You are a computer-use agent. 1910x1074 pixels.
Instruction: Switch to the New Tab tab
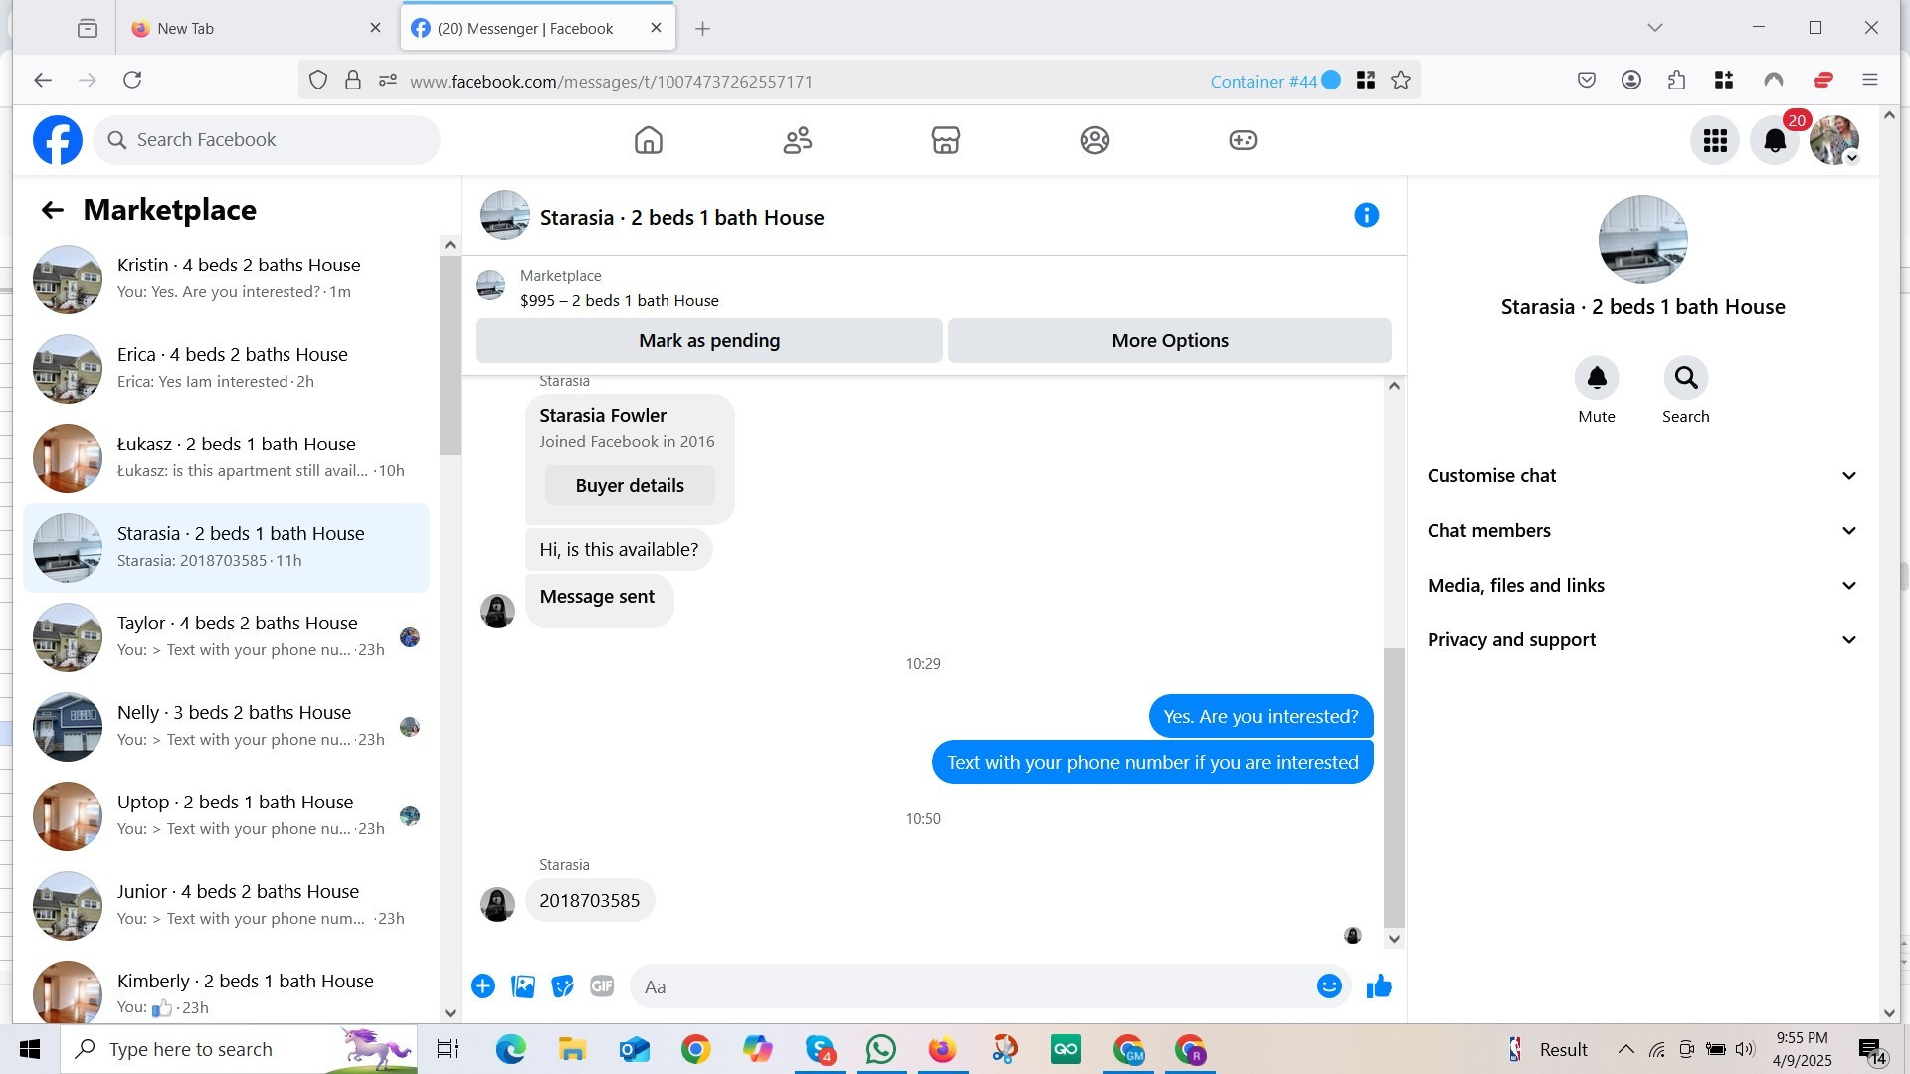point(255,28)
